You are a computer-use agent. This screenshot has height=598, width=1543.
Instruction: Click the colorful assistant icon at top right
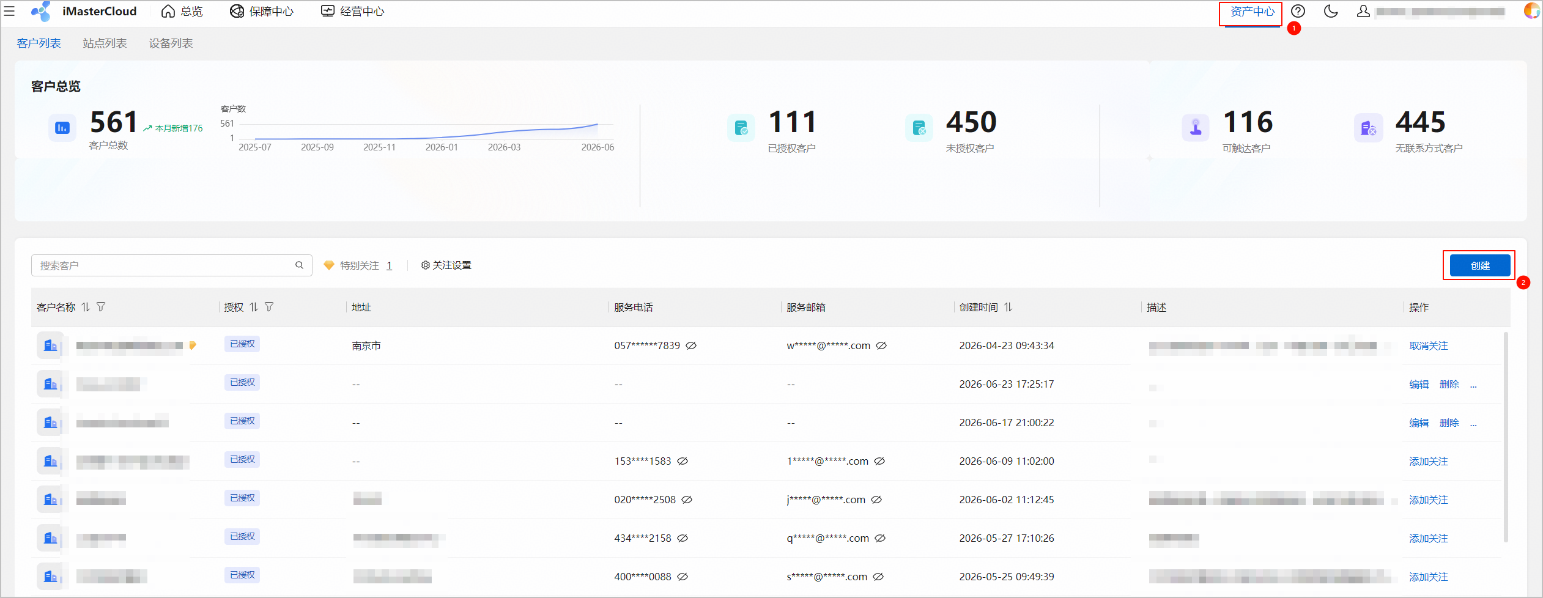pyautogui.click(x=1531, y=11)
